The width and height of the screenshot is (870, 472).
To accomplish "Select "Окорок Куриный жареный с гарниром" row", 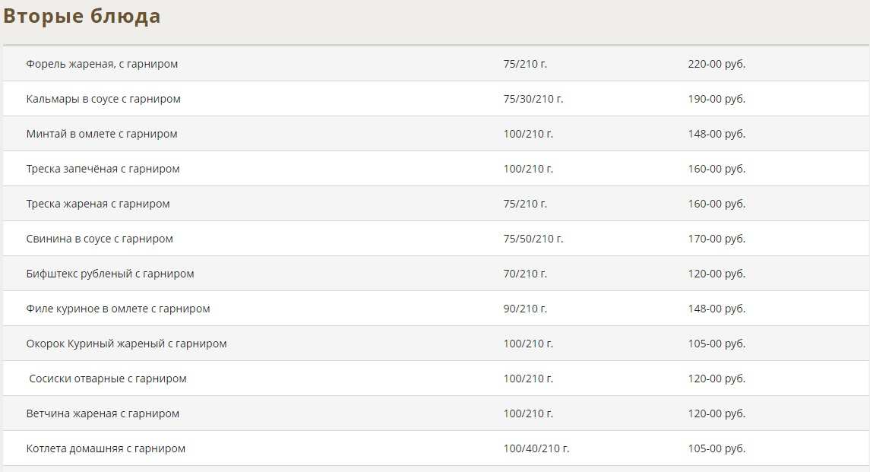I will click(x=126, y=344).
